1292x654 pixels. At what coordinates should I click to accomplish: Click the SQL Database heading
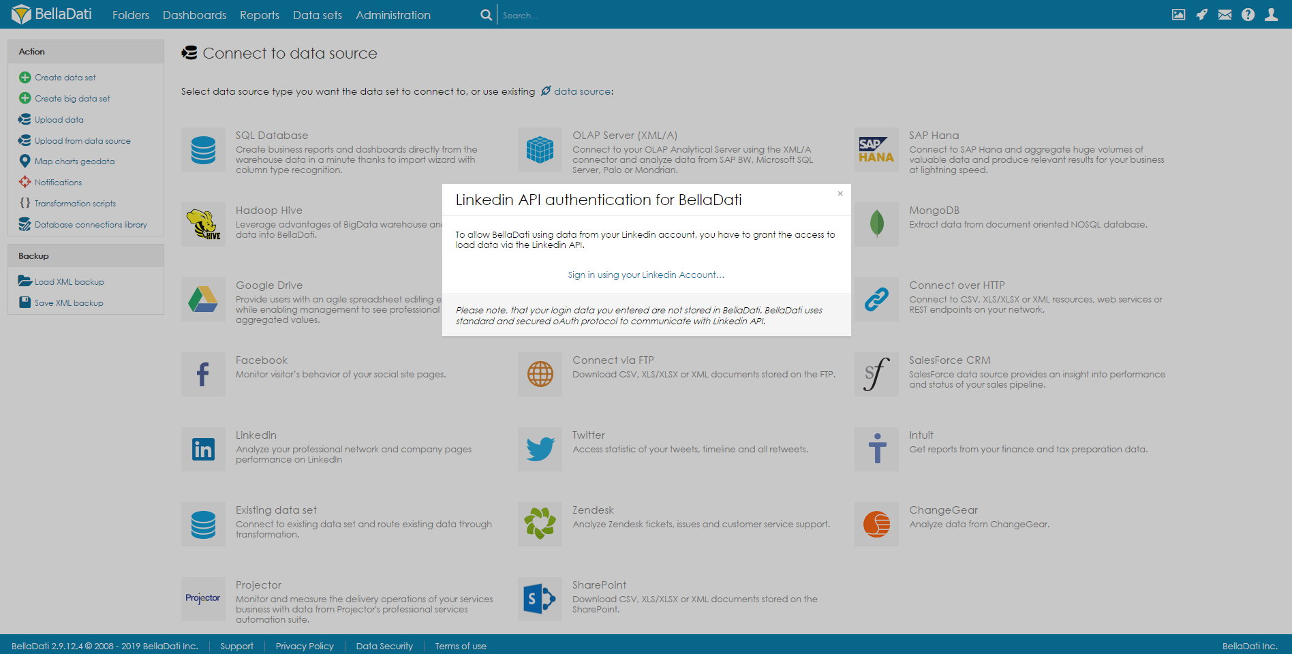[x=272, y=136]
